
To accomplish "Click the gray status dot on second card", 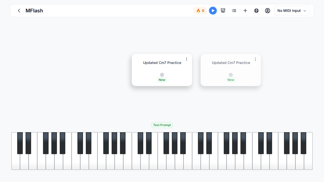I will [231, 75].
